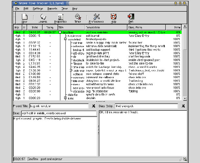200x163 pixels.
Task: Select the data file project row
Action: (97, 95)
